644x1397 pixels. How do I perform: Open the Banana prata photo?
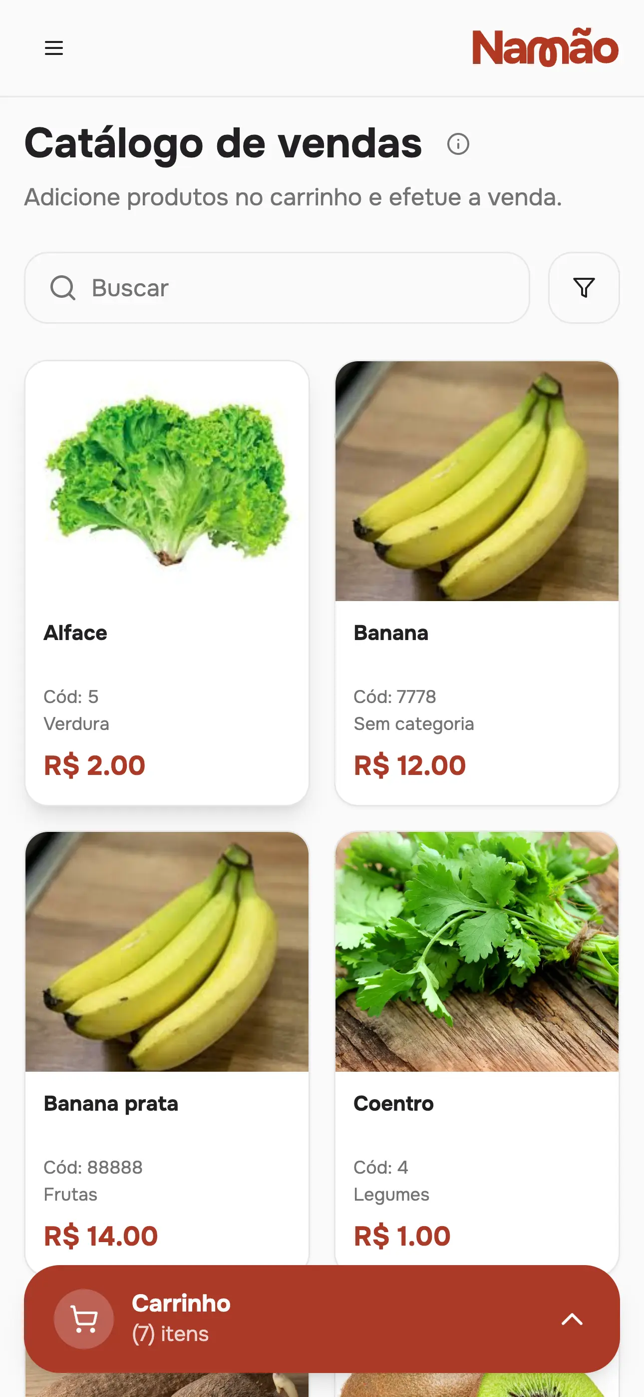(167, 952)
